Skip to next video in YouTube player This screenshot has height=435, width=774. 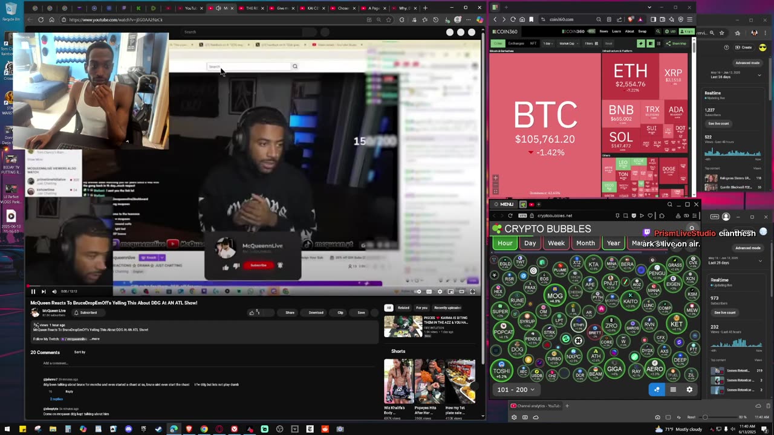pos(44,291)
